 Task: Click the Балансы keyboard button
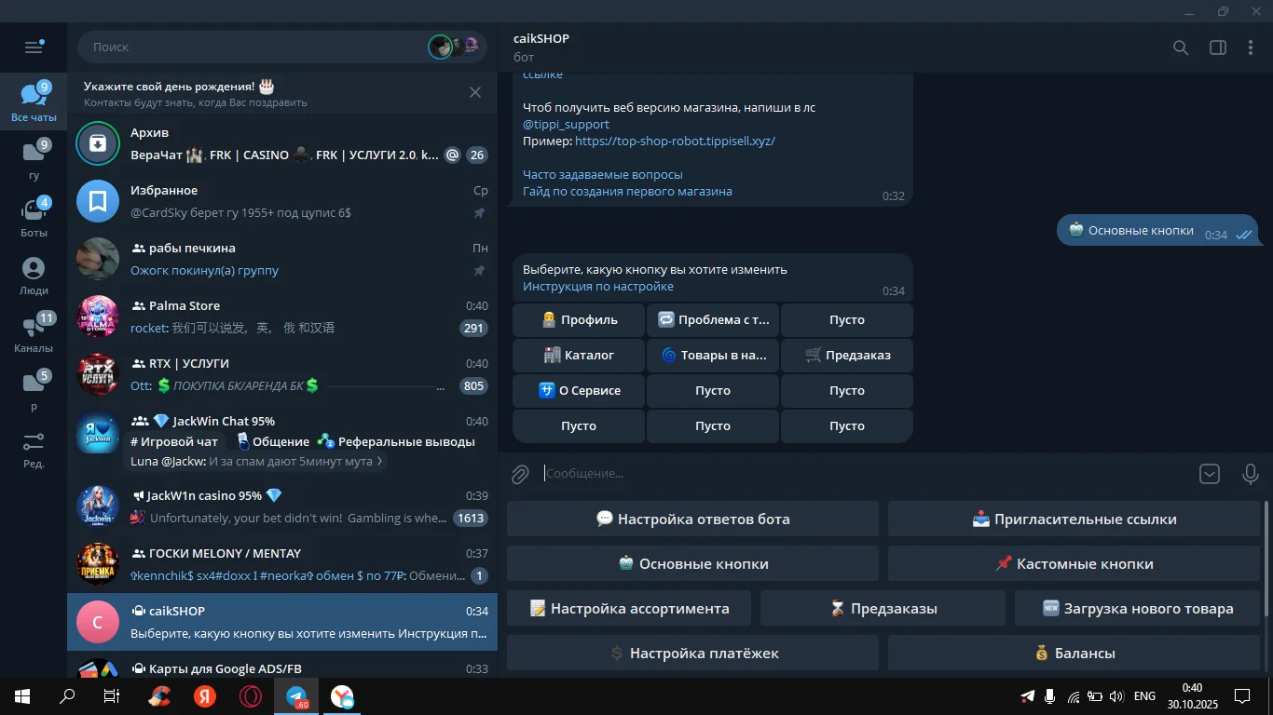pyautogui.click(x=1075, y=653)
